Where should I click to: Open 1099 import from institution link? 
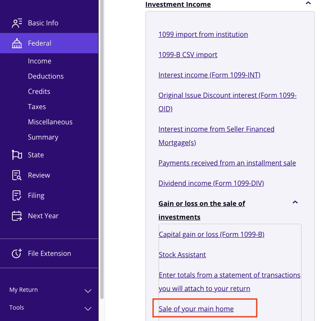pyautogui.click(x=203, y=34)
